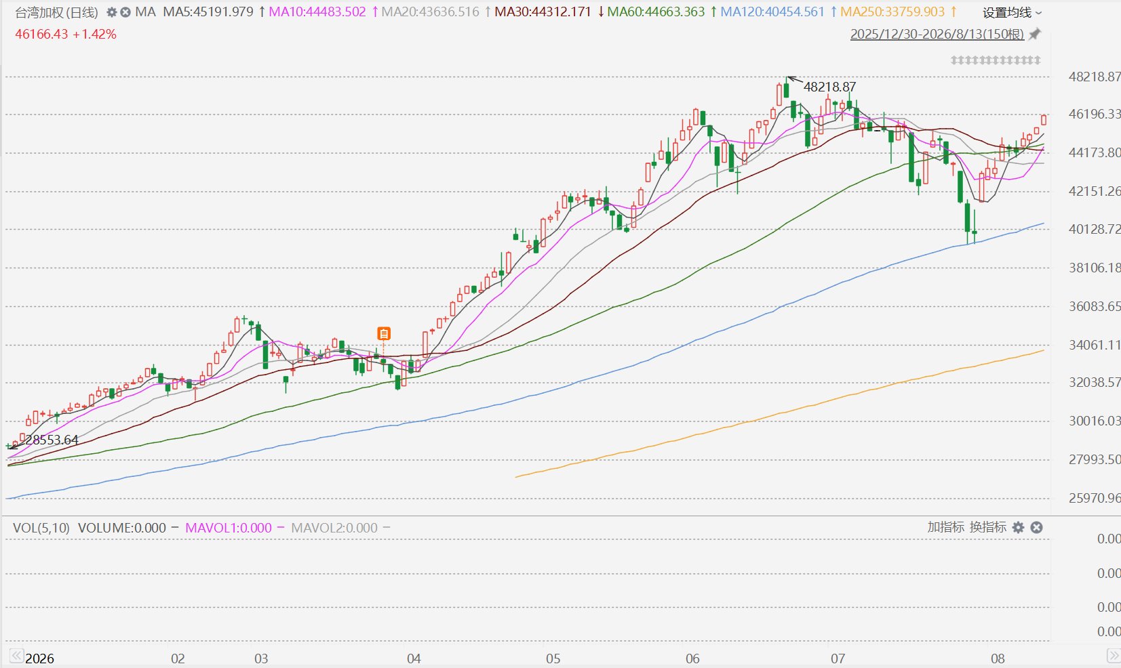
Task: Click the 38106.18 price axis label
Action: coord(1095,268)
